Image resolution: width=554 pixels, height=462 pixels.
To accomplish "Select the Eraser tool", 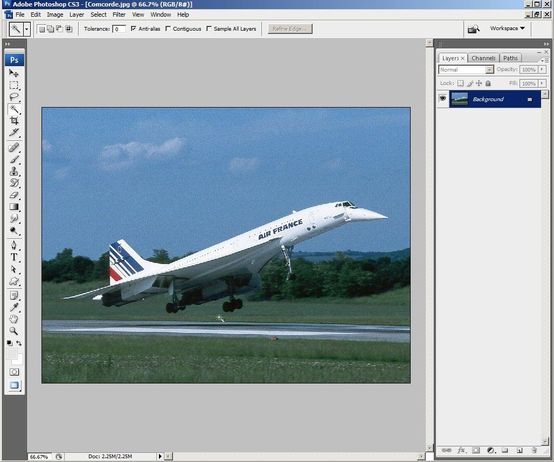I will click(14, 195).
